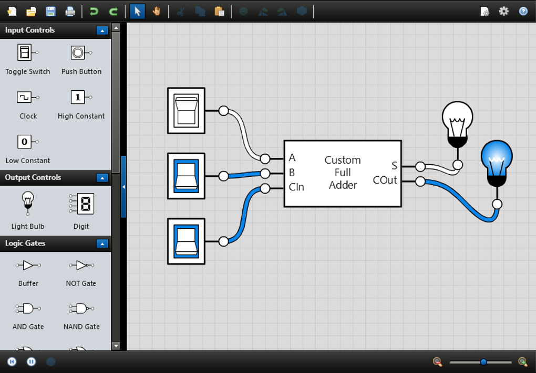Click the integrated circuit chip icon

pyautogui.click(x=302, y=12)
